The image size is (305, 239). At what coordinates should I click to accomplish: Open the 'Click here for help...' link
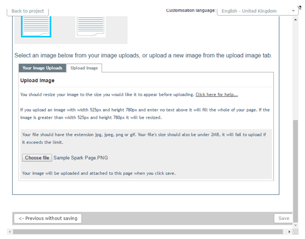point(217,95)
